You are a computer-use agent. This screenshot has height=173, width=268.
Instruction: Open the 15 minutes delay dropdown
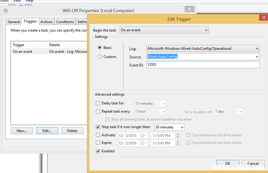tap(150, 104)
